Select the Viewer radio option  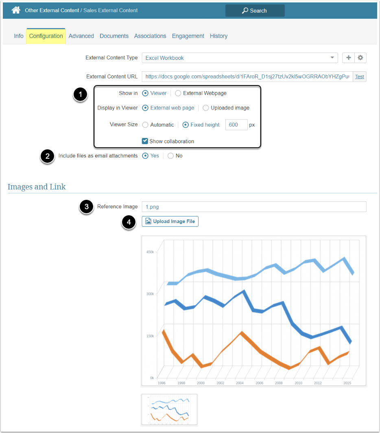[x=145, y=93]
